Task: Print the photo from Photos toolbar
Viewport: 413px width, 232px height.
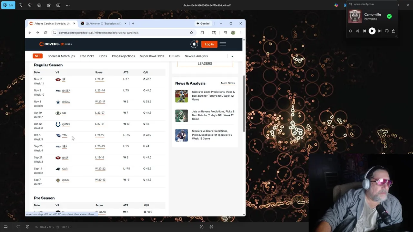Action: [x=39, y=5]
